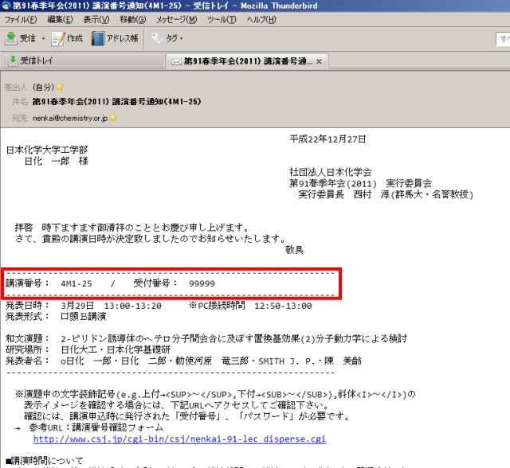Click the star beside nenkai@chemistry.or.jp
This screenshot has width=510, height=468.
coord(113,118)
